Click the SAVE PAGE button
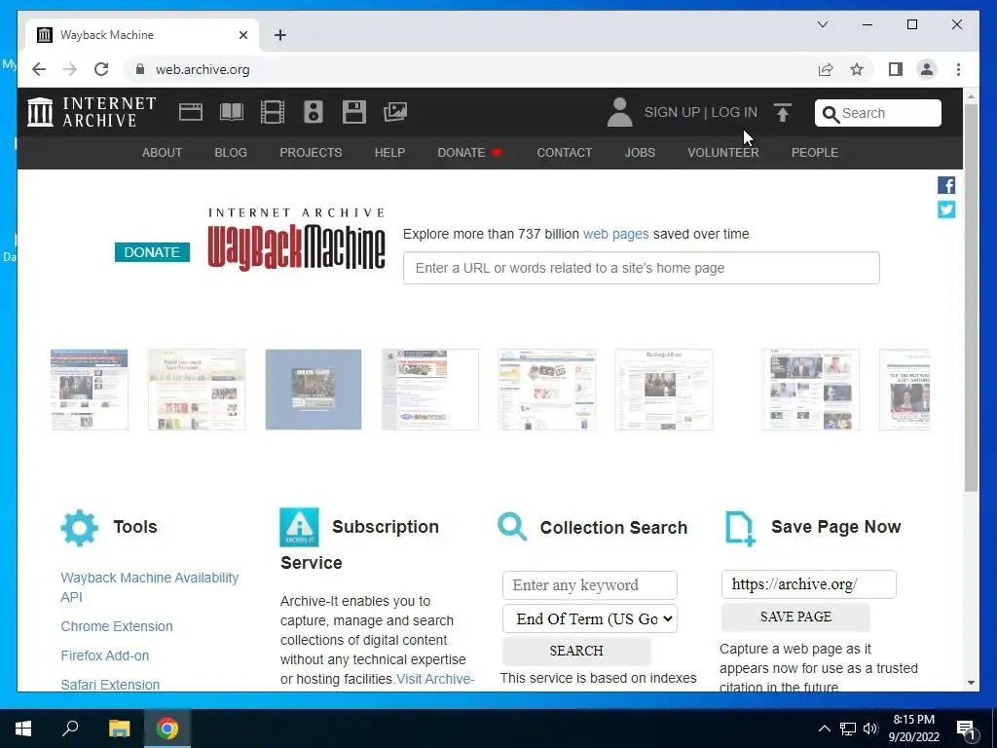The image size is (997, 748). tap(795, 617)
